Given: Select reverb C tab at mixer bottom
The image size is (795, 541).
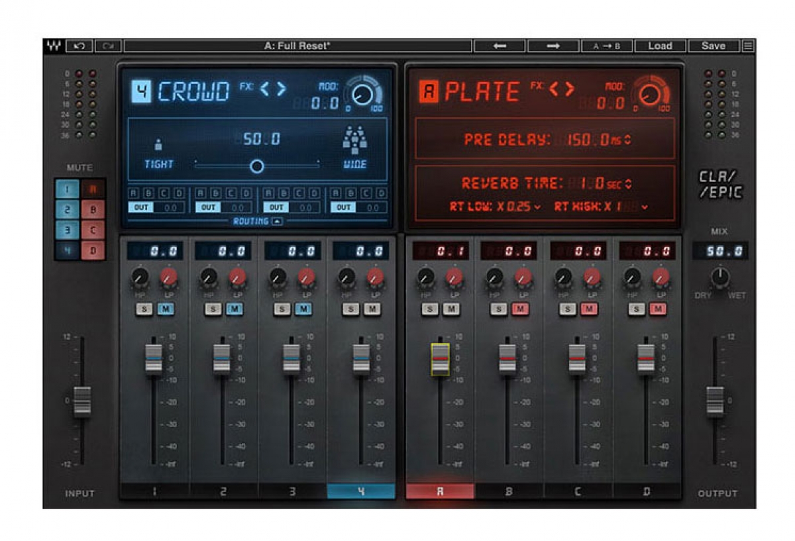Looking at the screenshot, I should pos(578,491).
